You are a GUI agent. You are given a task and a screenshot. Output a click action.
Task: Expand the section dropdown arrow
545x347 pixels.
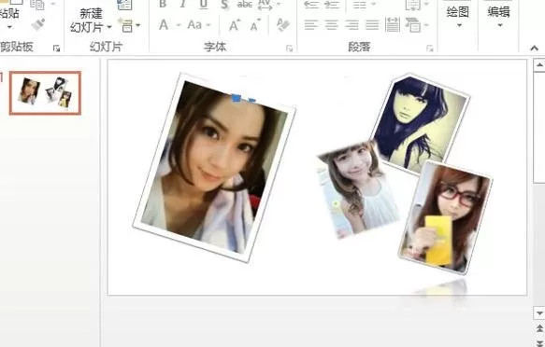138,25
